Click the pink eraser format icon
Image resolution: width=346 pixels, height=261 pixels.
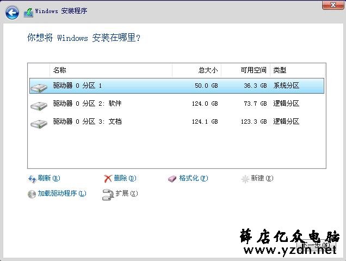point(172,179)
